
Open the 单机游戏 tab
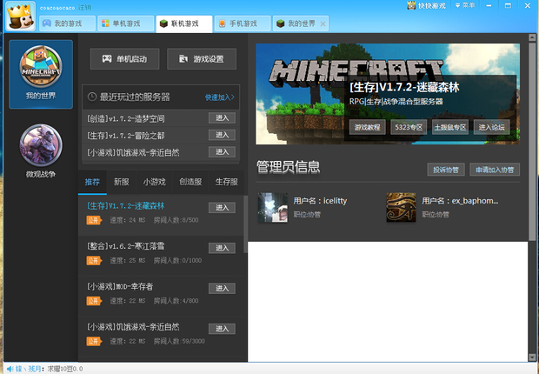click(126, 23)
